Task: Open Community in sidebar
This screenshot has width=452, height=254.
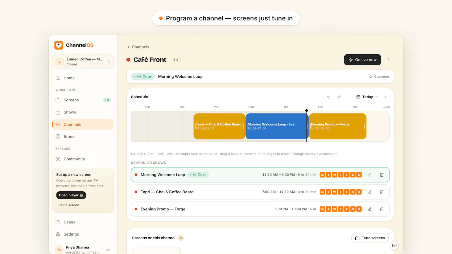Action: pyautogui.click(x=83, y=159)
